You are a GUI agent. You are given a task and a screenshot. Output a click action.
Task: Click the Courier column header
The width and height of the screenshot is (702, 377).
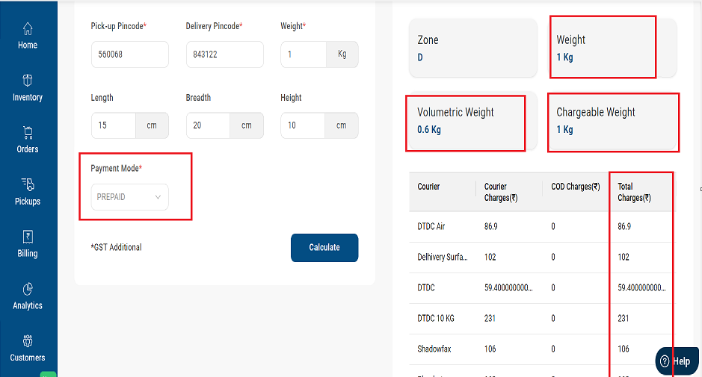(x=429, y=187)
